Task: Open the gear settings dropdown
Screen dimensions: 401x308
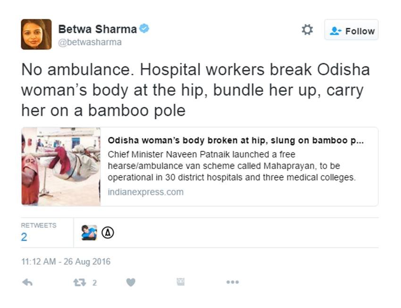Action: point(307,30)
